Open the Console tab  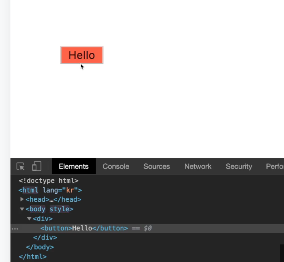coord(116,167)
